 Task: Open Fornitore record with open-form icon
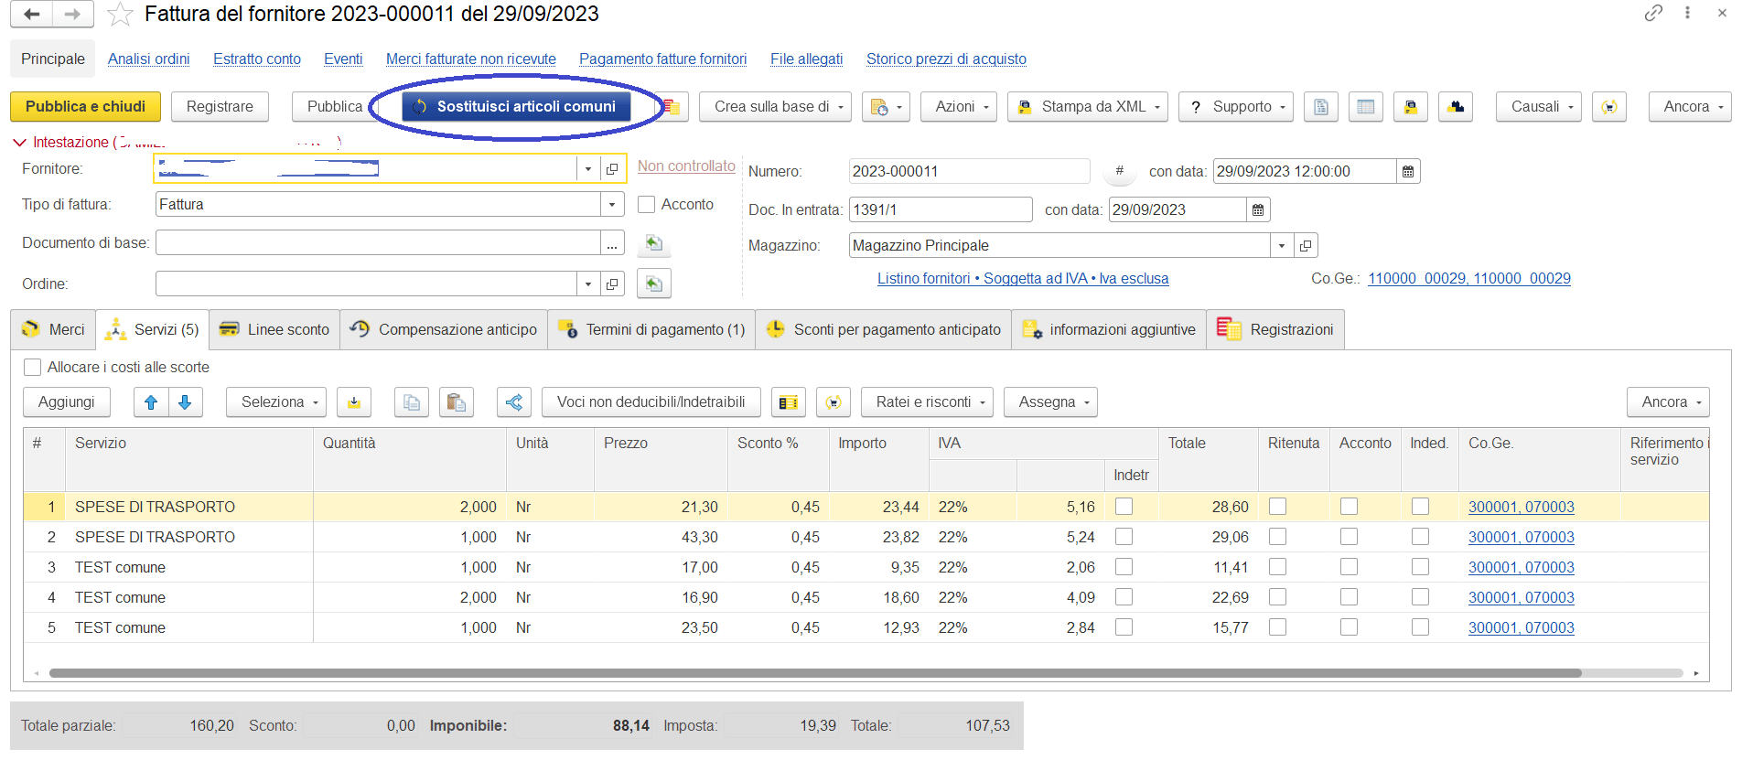[x=612, y=169]
